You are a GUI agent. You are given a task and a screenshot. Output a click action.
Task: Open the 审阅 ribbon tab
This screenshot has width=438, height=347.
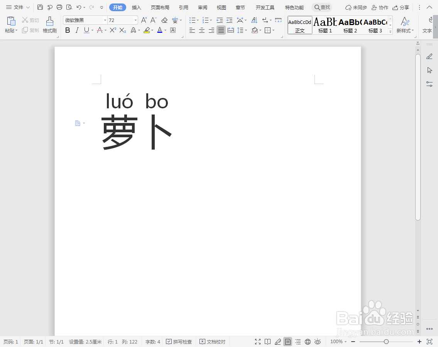(202, 7)
